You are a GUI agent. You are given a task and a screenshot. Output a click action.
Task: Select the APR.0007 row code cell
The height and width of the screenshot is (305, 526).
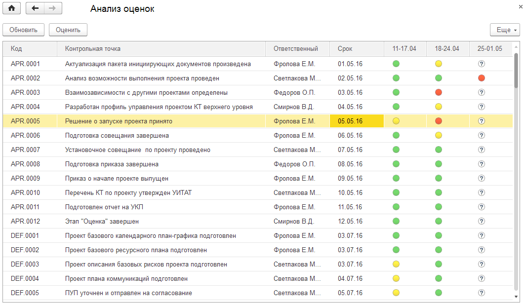coord(26,150)
